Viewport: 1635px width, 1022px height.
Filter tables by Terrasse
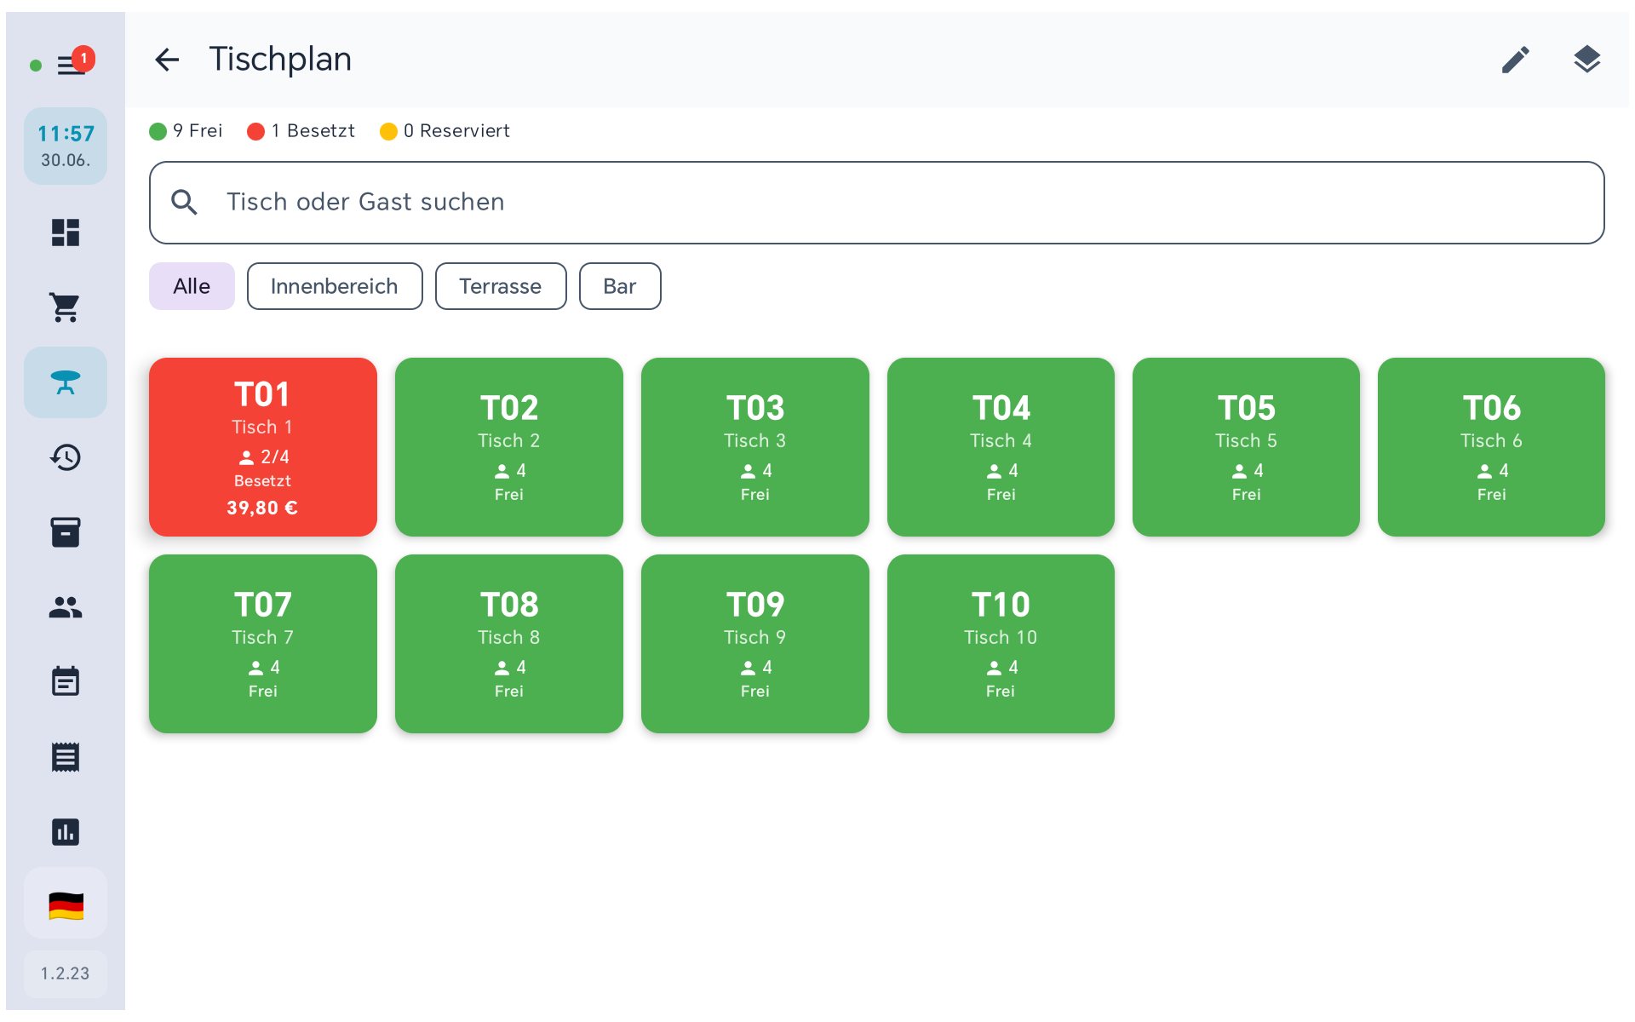(501, 286)
